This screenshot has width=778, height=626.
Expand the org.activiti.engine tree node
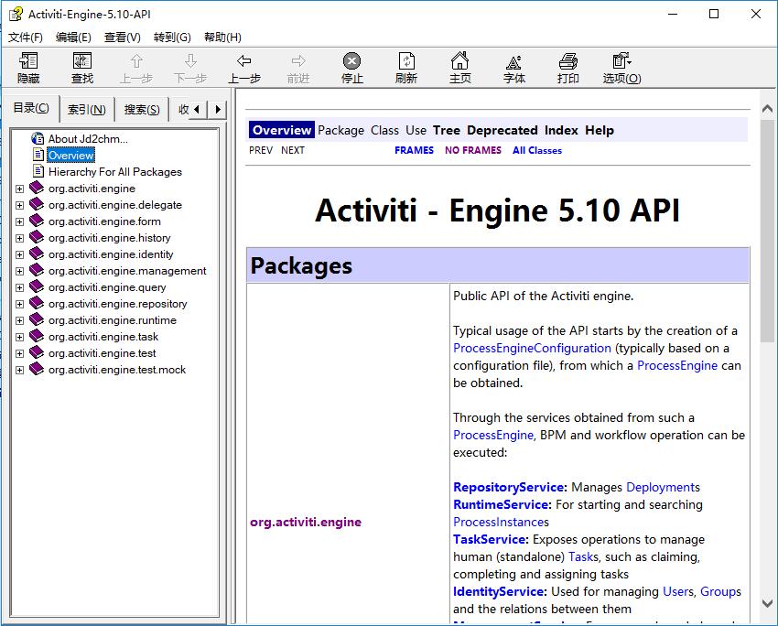[20, 188]
